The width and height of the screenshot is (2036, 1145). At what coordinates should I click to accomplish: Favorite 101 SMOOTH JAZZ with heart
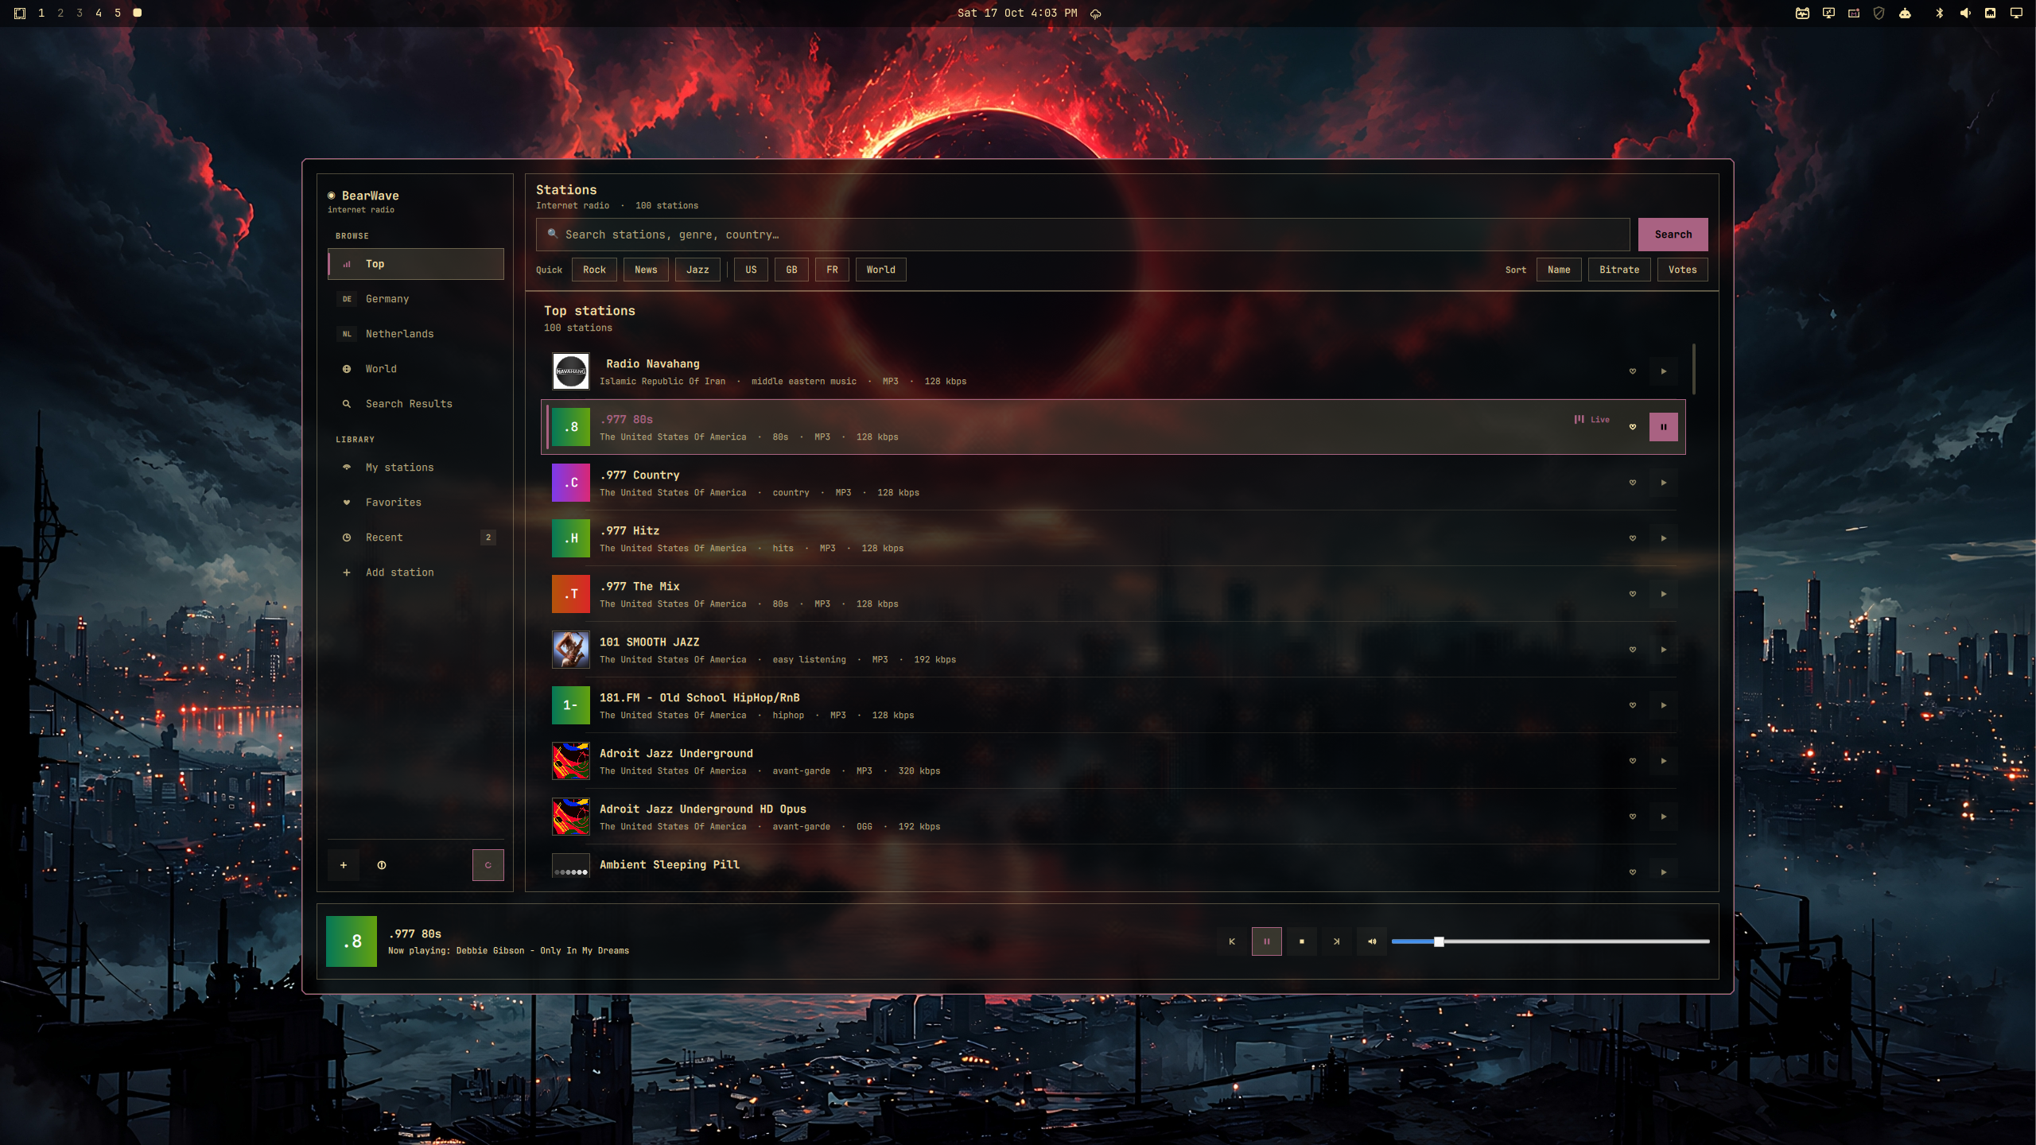(x=1633, y=650)
